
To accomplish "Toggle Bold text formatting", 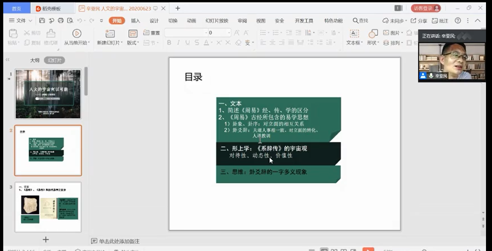I will [x=169, y=43].
